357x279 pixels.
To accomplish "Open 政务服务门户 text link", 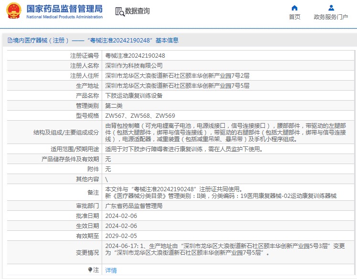I will coord(331,17).
